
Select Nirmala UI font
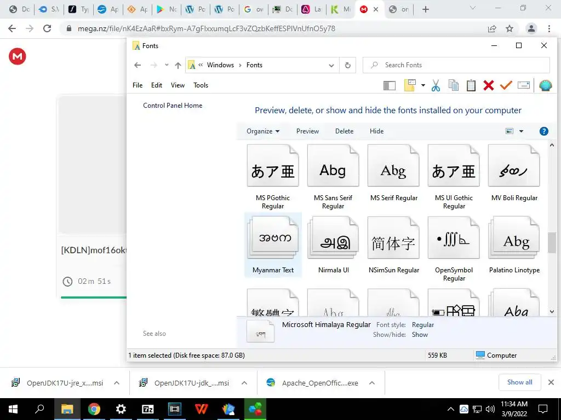point(334,245)
